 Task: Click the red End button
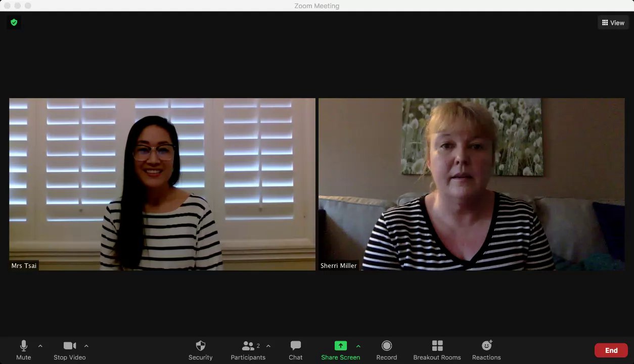pos(611,350)
